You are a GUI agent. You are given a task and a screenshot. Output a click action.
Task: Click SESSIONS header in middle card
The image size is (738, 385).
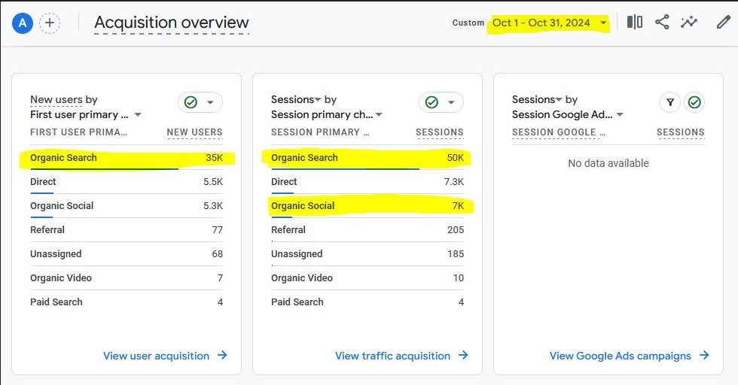click(x=440, y=132)
